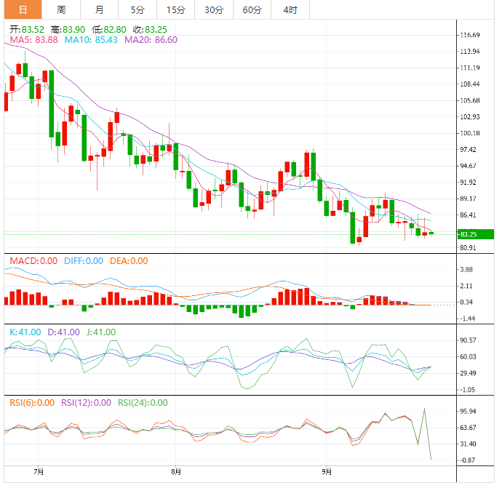This screenshot has height=488, width=502.
Task: Click the RSI(6):0.00 label
Action: [32, 403]
